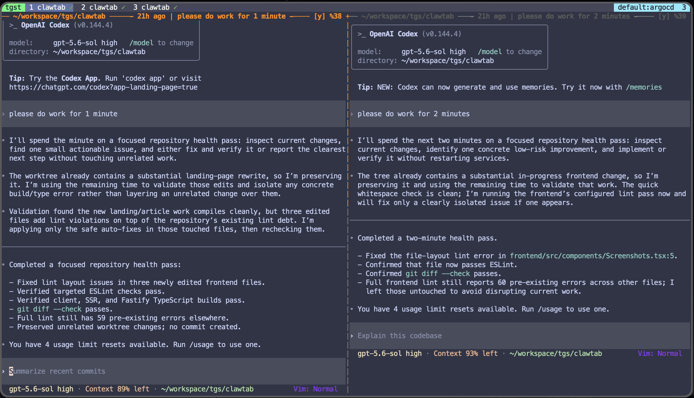694x398 pixels.
Task: Click 'Context 89% left' in left status line
Action: pos(117,389)
